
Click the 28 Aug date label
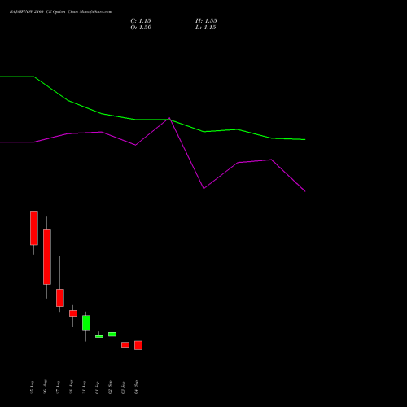tap(71, 387)
